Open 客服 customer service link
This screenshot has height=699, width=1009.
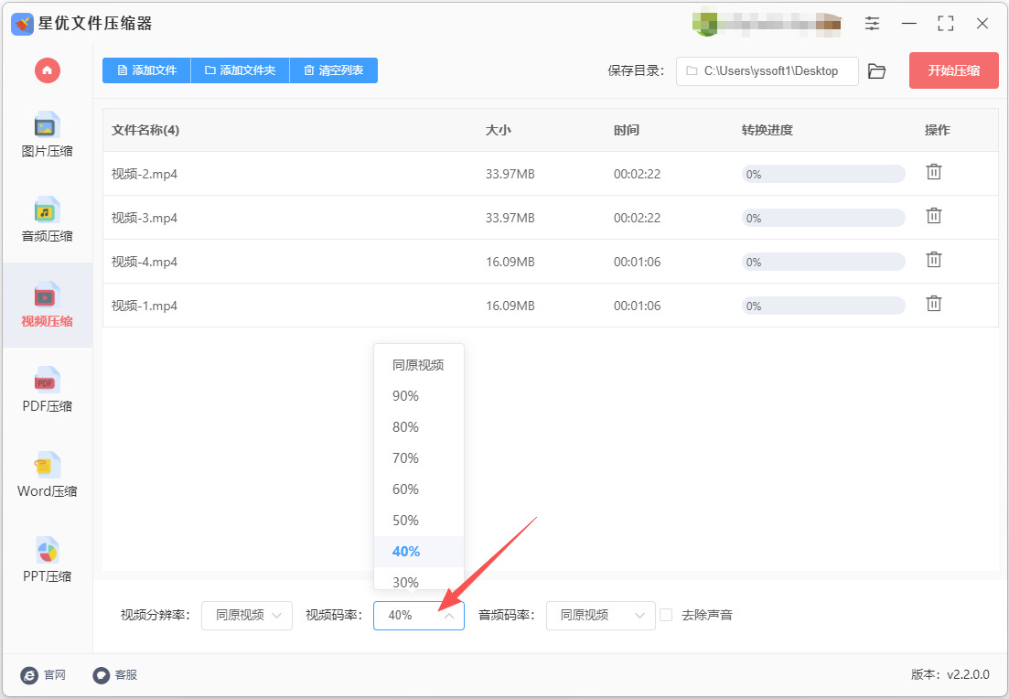click(x=115, y=674)
